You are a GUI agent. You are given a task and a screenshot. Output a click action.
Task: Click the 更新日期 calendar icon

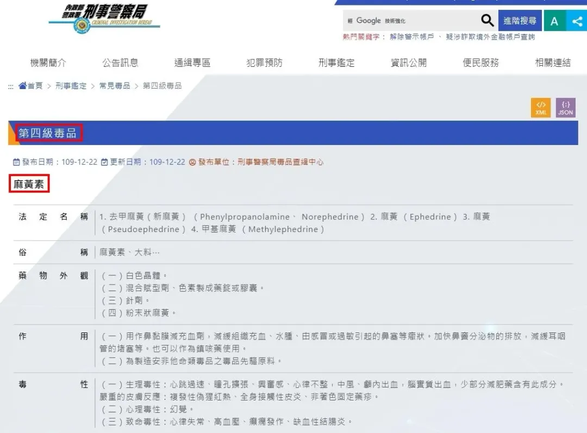pyautogui.click(x=104, y=162)
